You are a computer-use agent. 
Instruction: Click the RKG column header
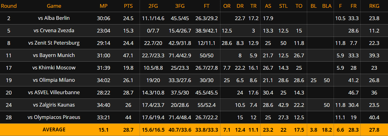click(374, 6)
